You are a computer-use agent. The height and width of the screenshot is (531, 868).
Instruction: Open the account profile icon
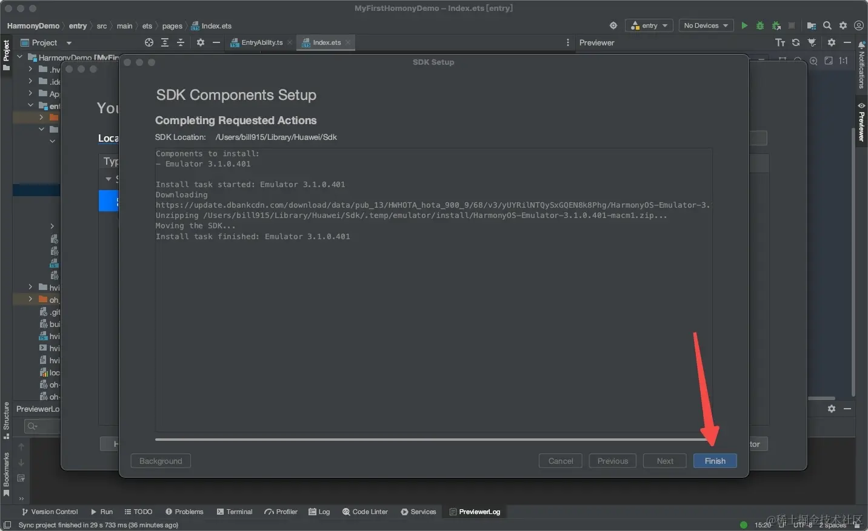click(x=859, y=25)
